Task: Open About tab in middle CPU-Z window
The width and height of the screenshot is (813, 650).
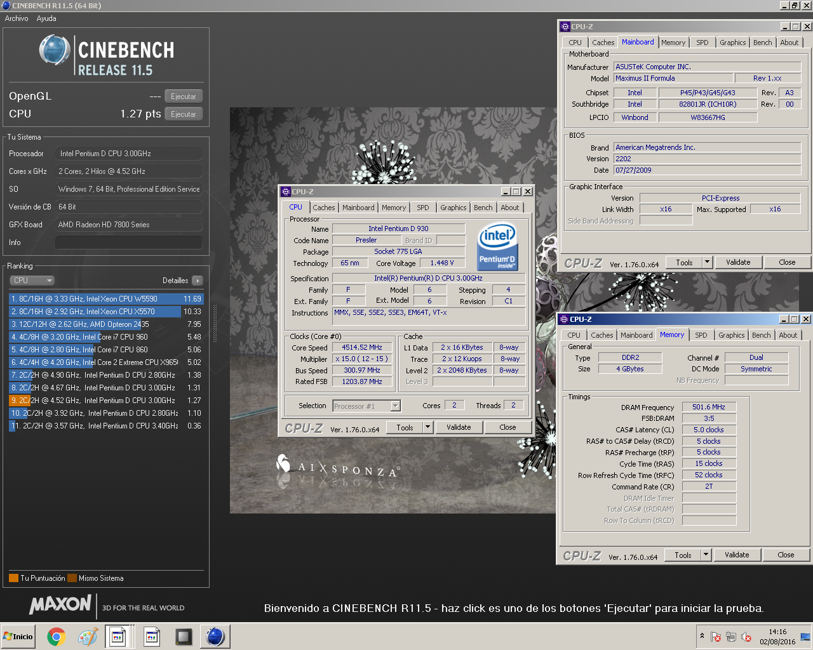Action: coord(510,208)
